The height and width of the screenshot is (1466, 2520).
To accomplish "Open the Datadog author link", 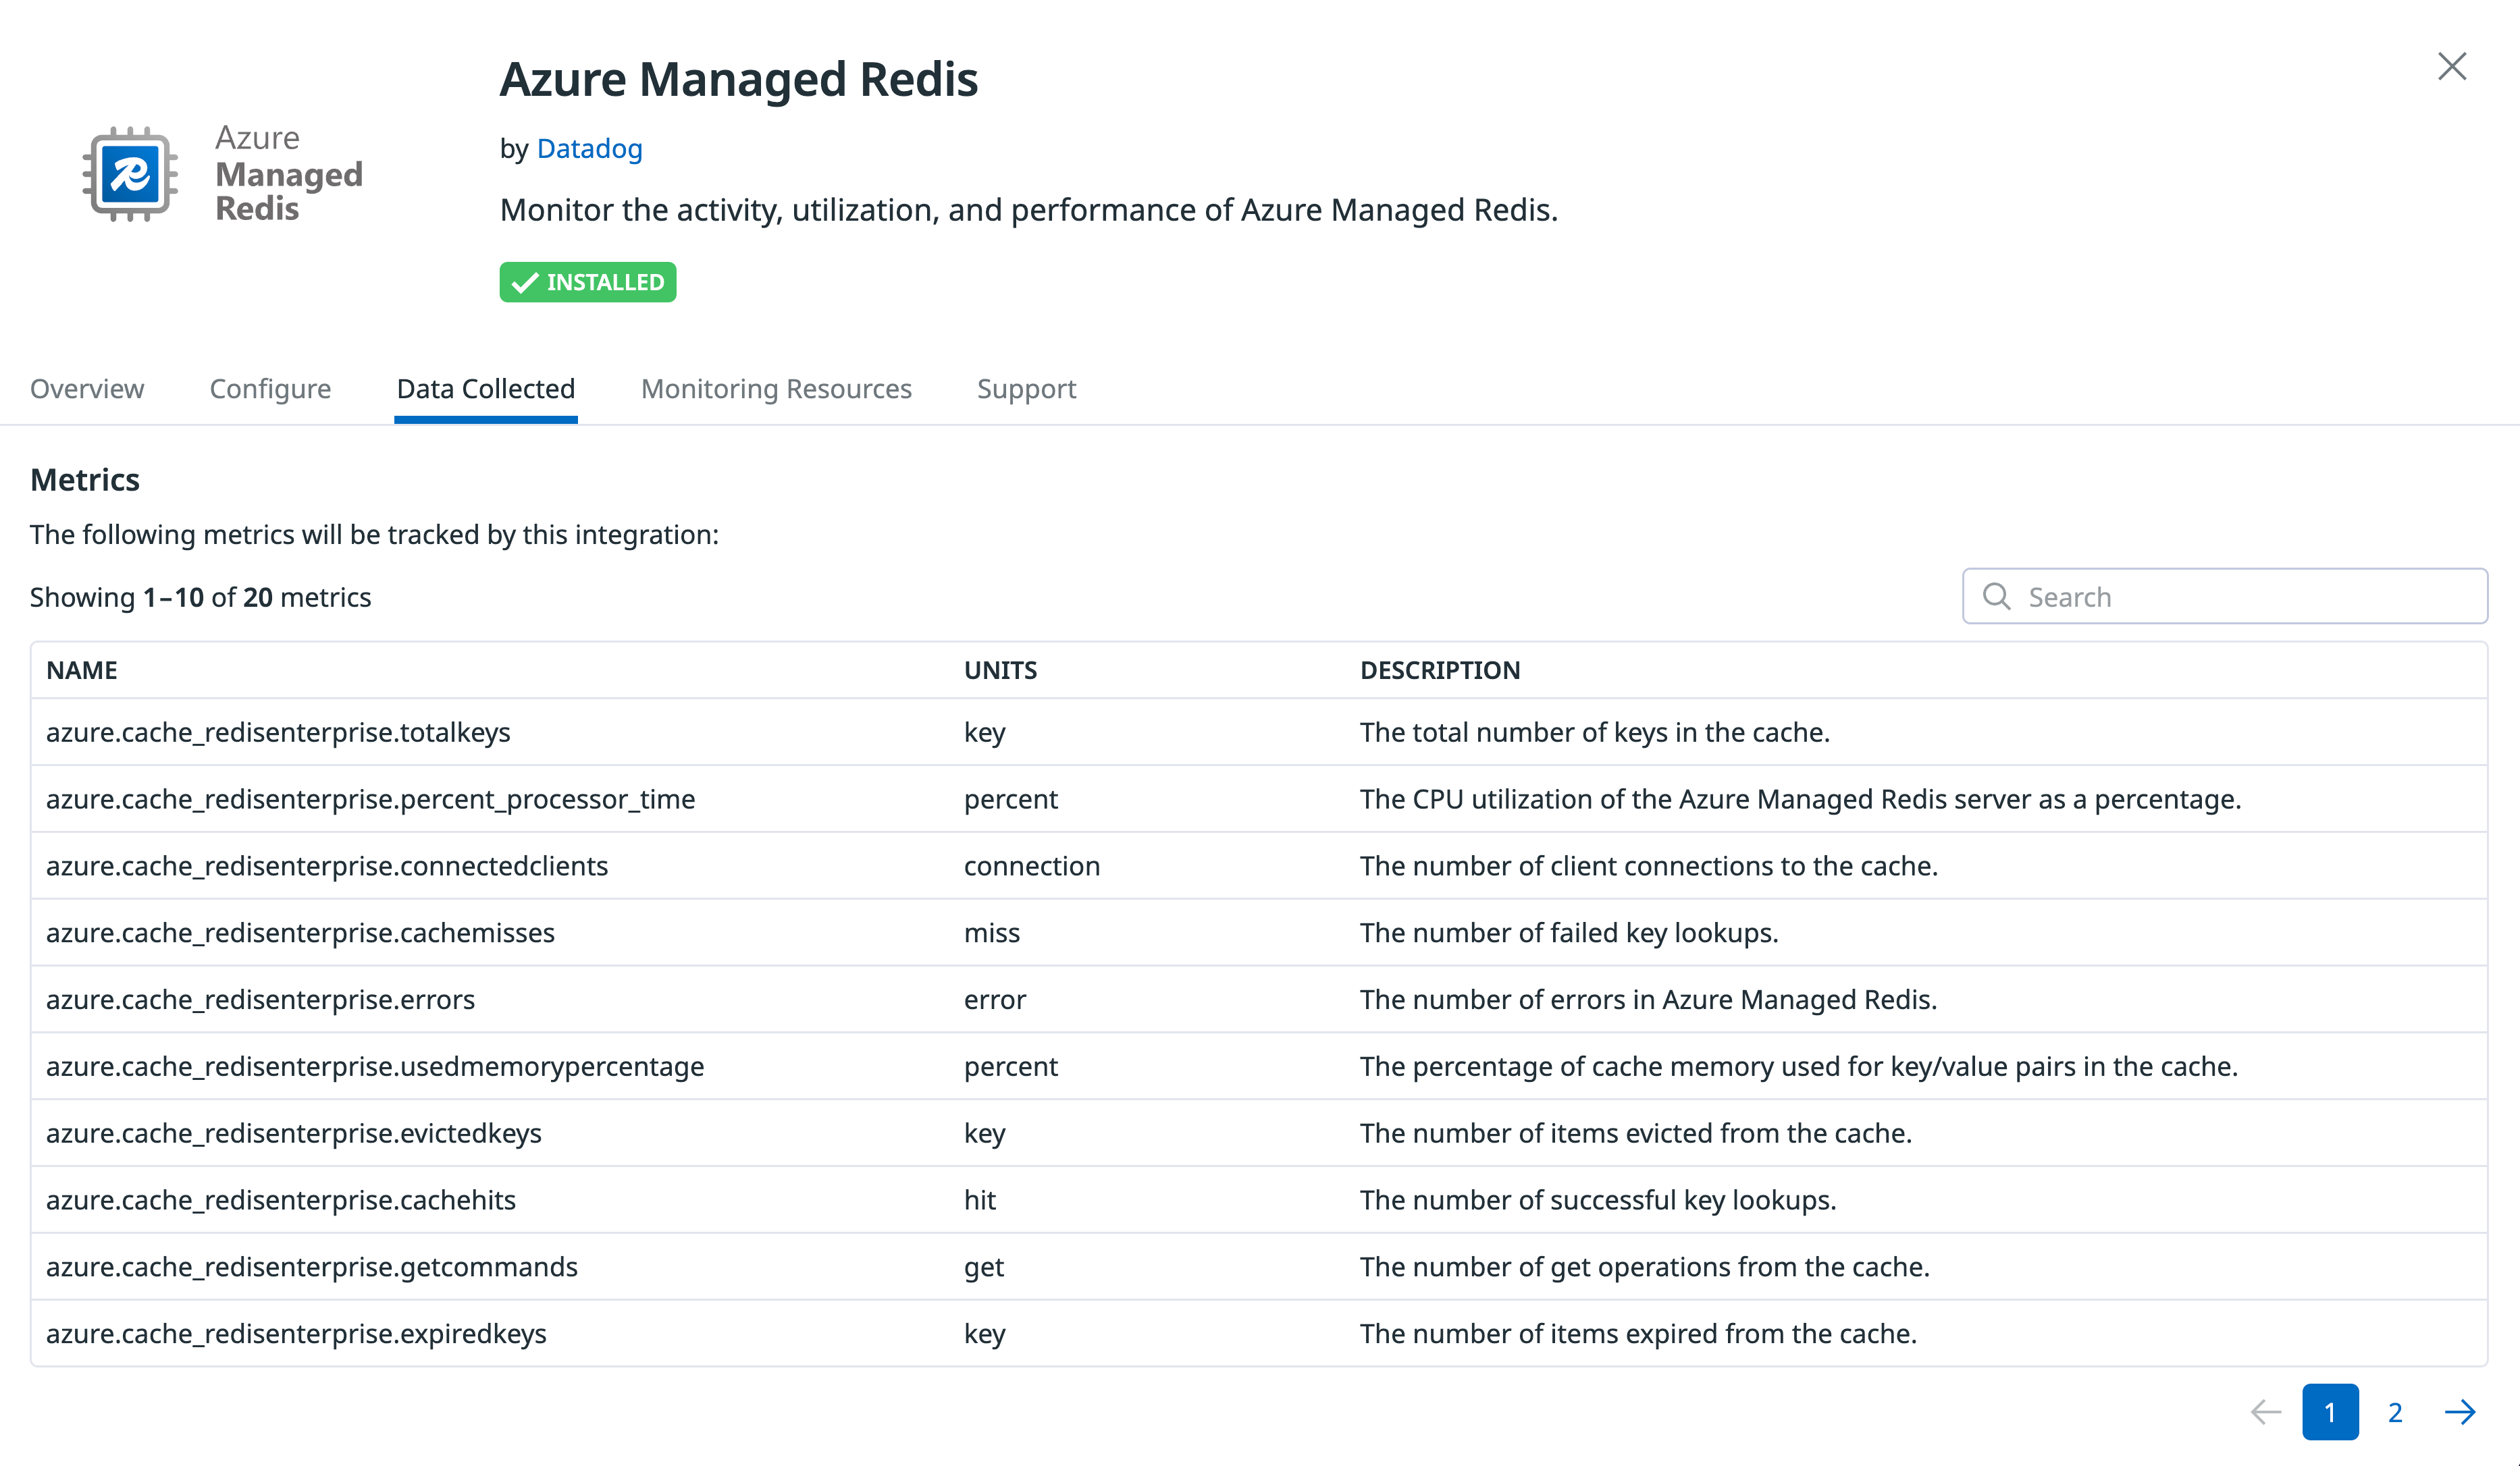I will 589,149.
